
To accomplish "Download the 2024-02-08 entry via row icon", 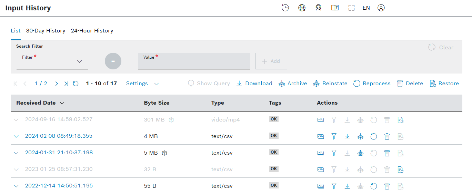I will click(x=347, y=136).
